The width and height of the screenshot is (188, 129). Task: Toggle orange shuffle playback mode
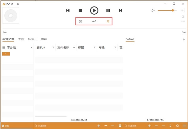click(x=108, y=21)
